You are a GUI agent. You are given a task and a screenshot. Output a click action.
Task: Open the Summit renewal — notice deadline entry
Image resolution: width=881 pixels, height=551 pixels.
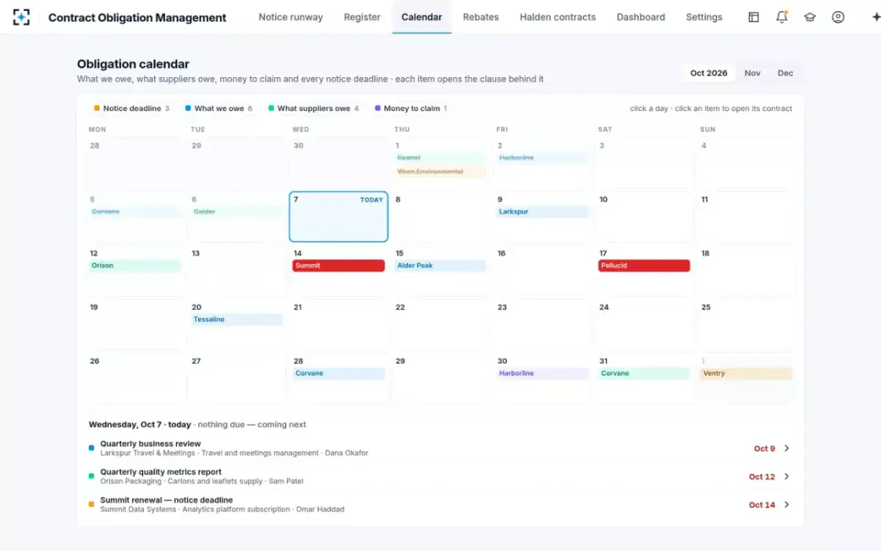pos(440,505)
